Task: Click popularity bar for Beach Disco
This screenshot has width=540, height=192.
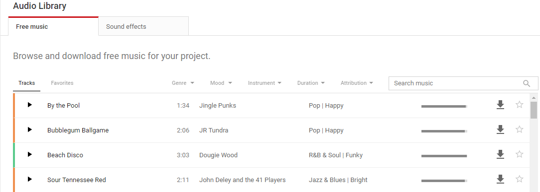Action: (x=445, y=156)
